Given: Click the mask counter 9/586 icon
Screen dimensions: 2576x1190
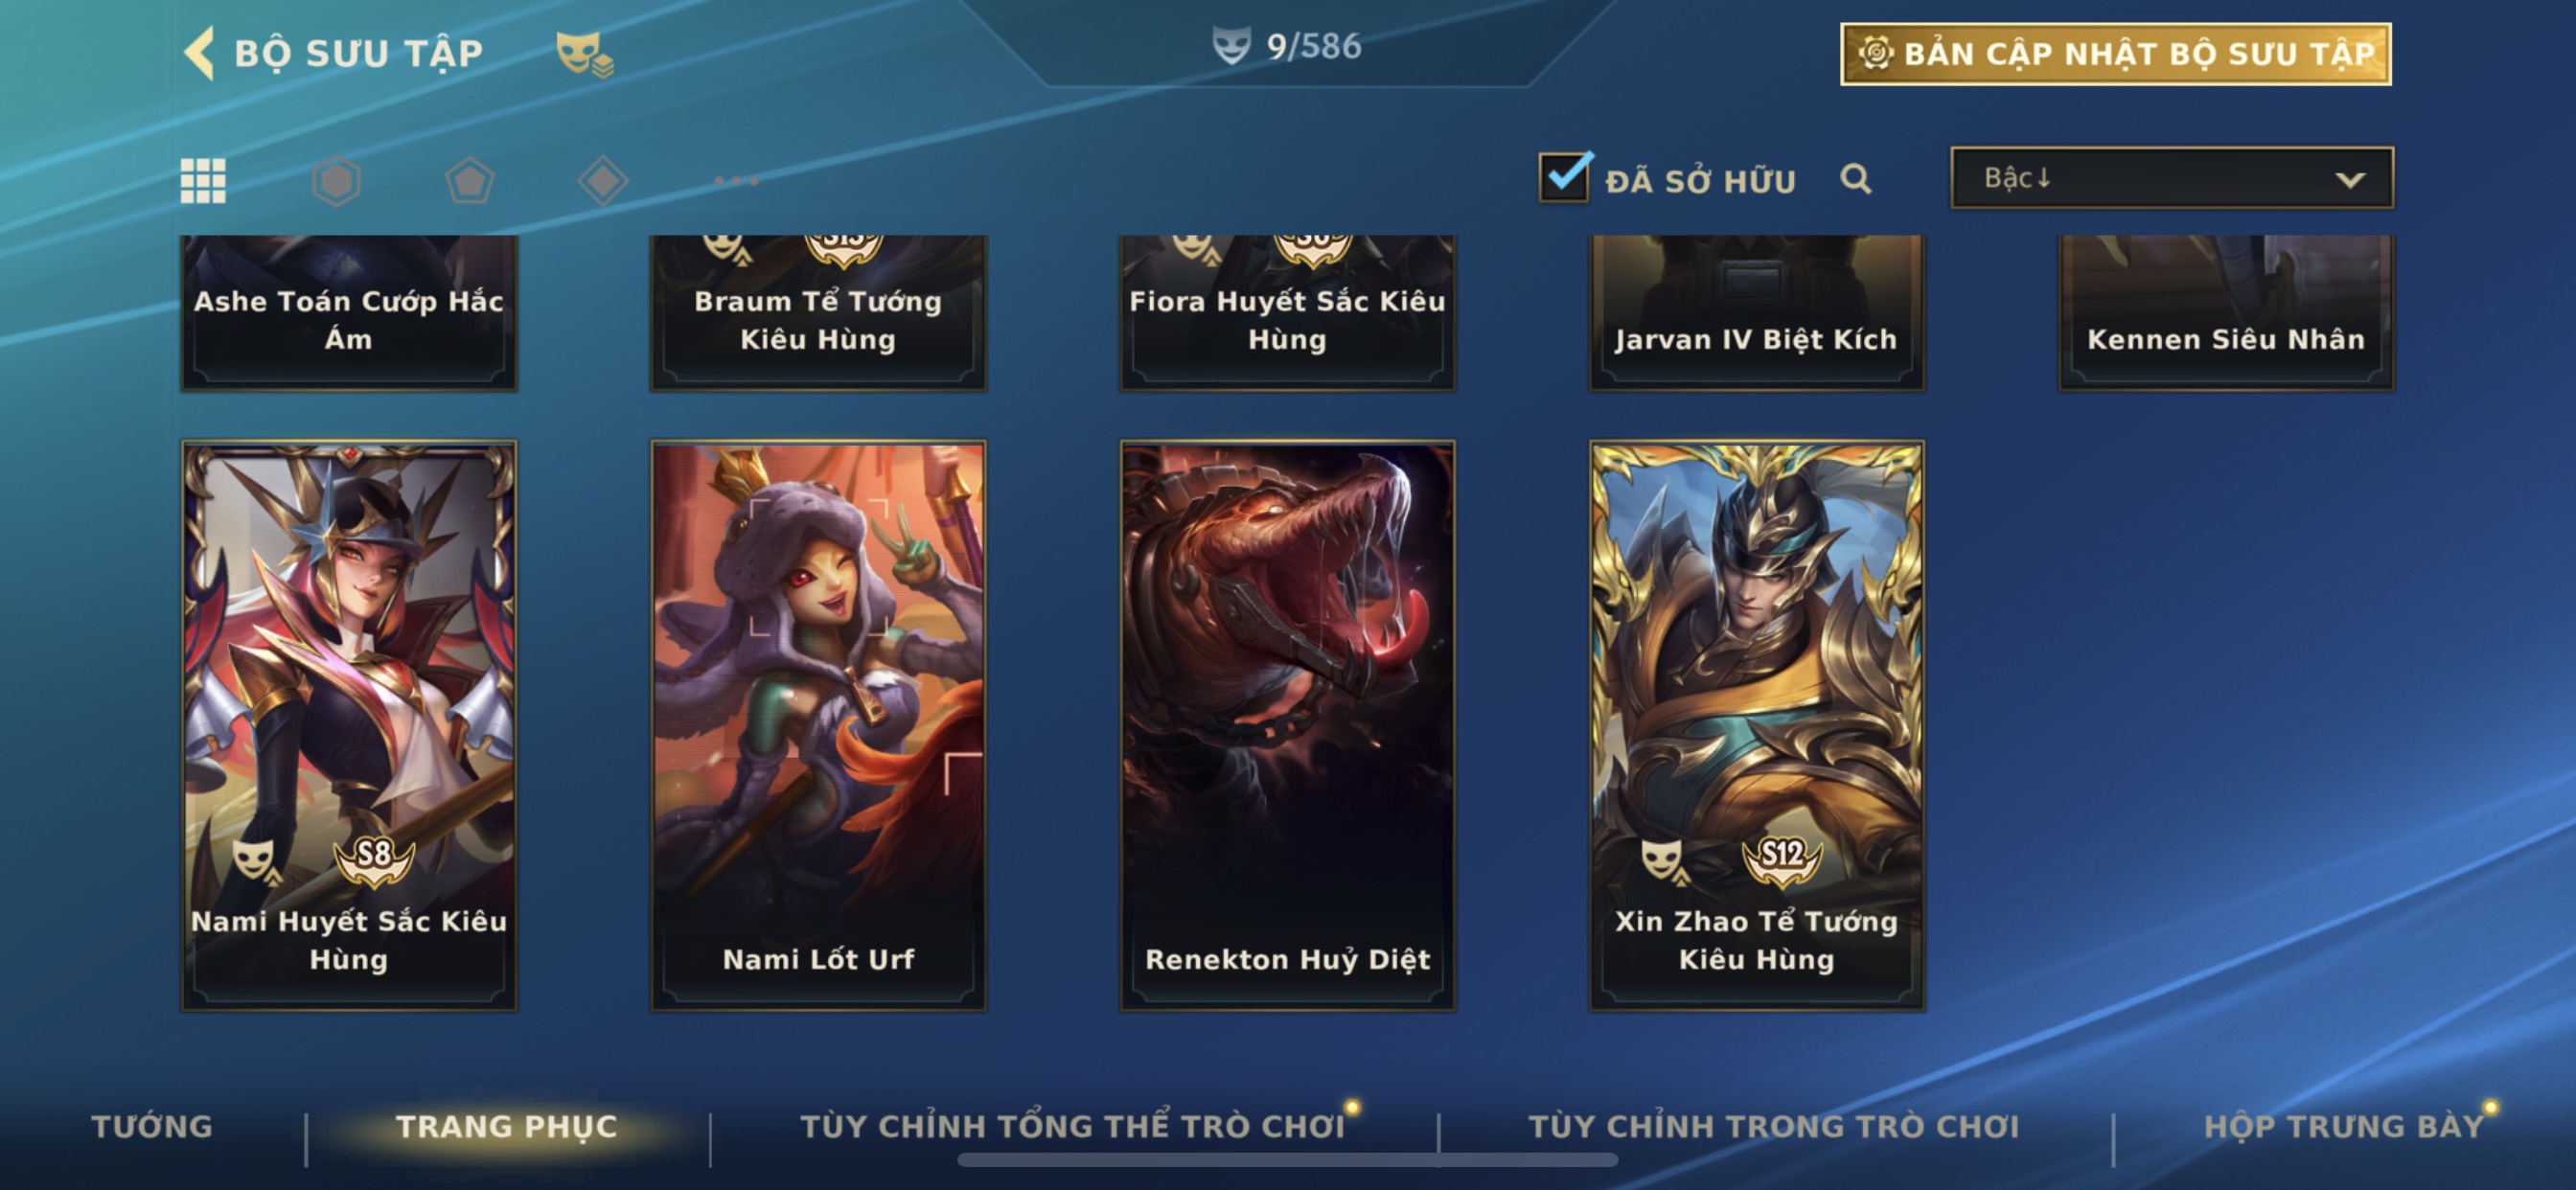Looking at the screenshot, I should (x=1231, y=46).
